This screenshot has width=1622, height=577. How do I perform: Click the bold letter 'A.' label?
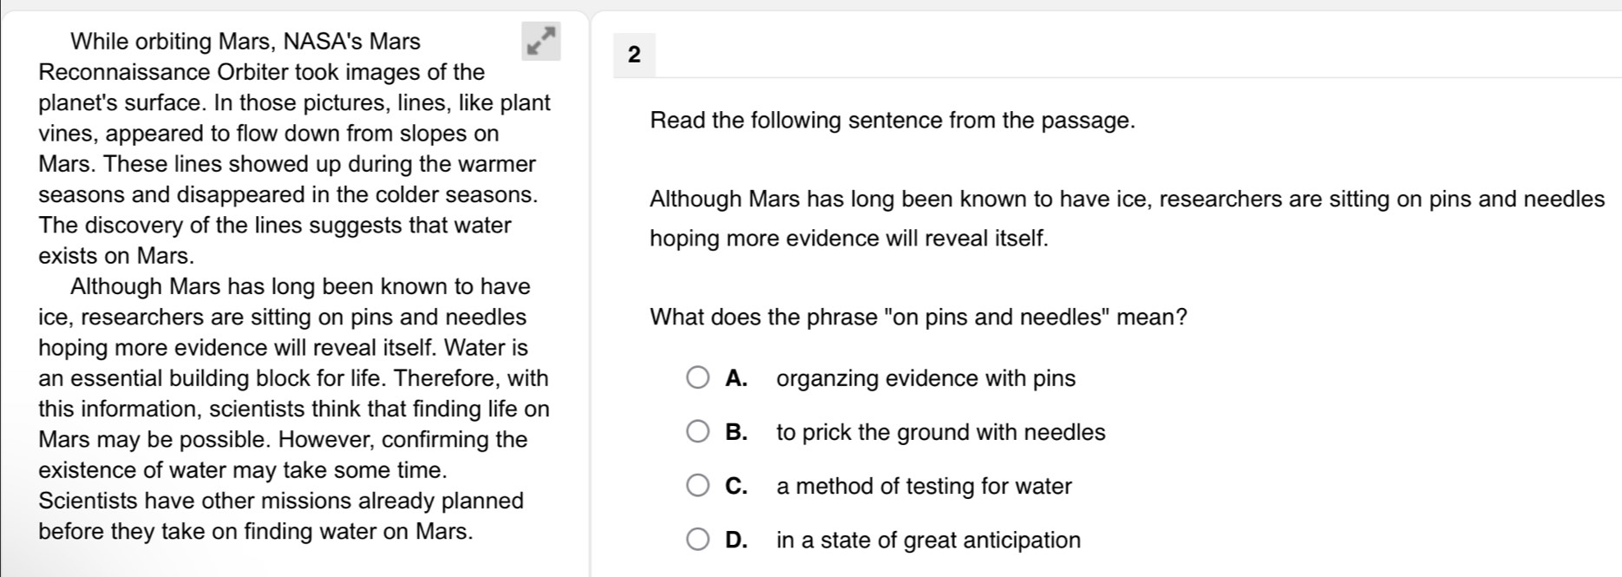point(736,378)
